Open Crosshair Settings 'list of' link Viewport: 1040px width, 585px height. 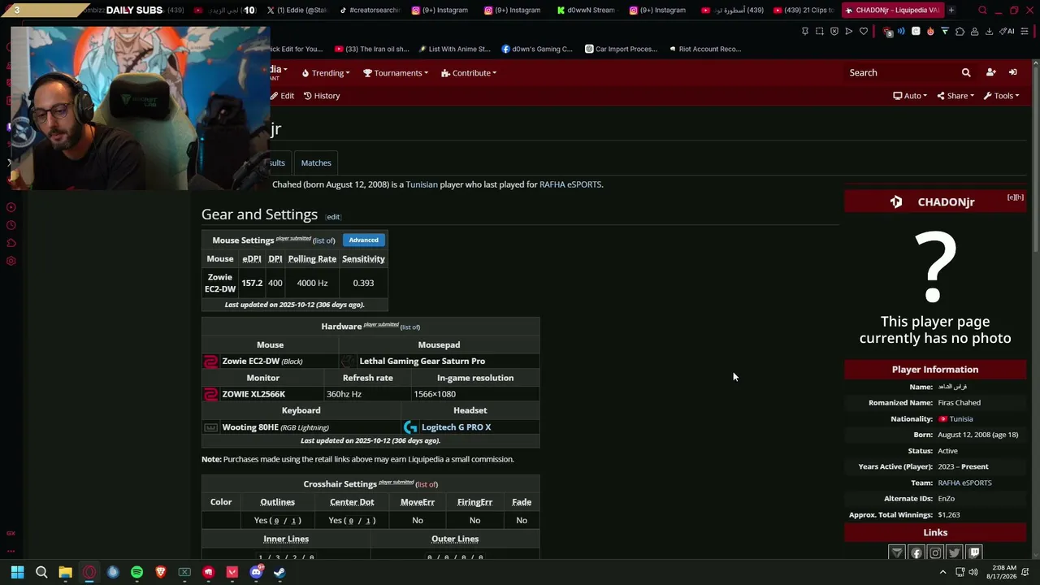427,485
